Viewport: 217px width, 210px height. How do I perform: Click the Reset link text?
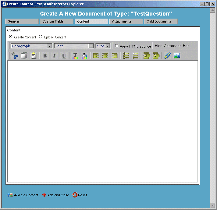(x=83, y=195)
